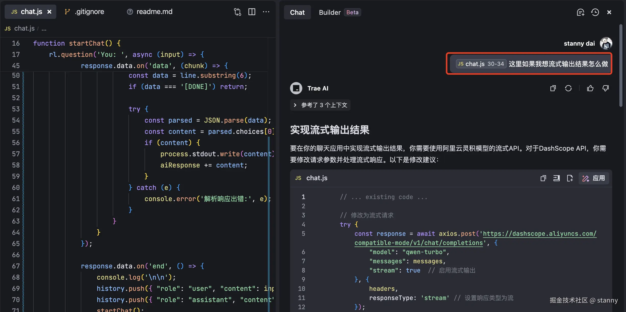Click the split editor icon

coord(252,12)
